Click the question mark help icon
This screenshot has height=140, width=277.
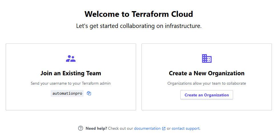(x=80, y=128)
